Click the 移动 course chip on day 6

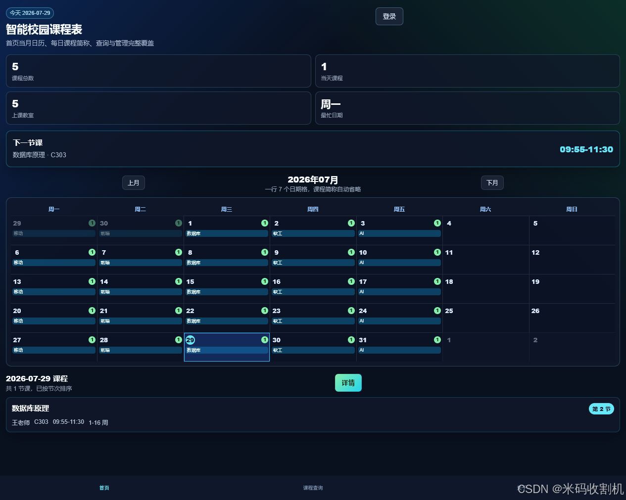(54, 263)
